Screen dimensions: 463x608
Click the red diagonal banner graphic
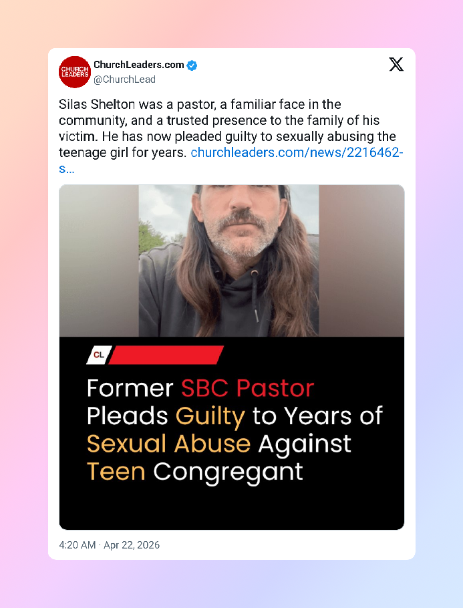tap(167, 355)
